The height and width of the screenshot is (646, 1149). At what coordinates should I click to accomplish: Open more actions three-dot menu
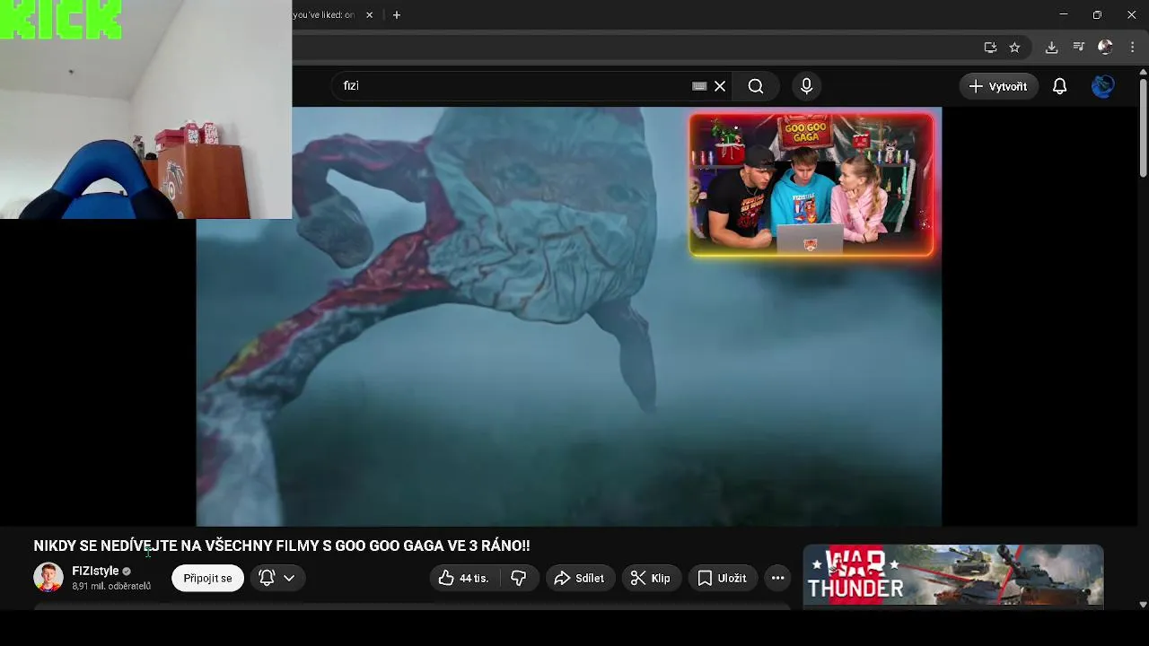coord(778,578)
